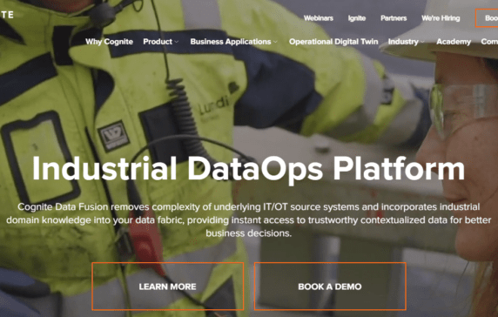Visit the We're Hiring page
This screenshot has width=498, height=317.
(x=441, y=18)
